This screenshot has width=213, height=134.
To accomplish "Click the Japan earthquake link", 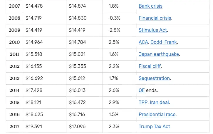I will 159,54.
